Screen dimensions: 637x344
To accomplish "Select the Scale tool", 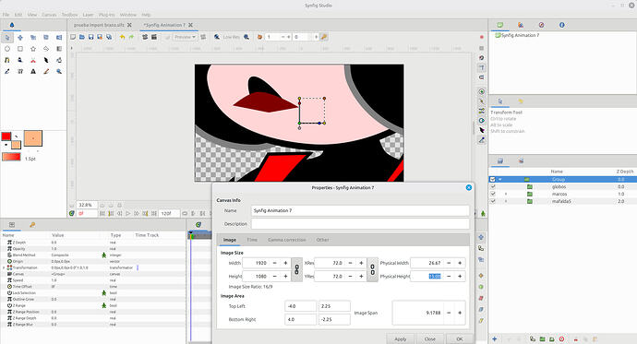I will click(33, 37).
